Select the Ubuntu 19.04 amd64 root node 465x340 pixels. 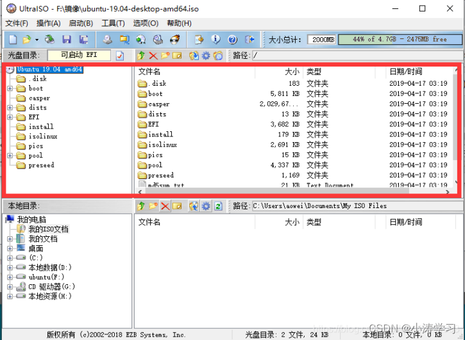[x=49, y=69]
